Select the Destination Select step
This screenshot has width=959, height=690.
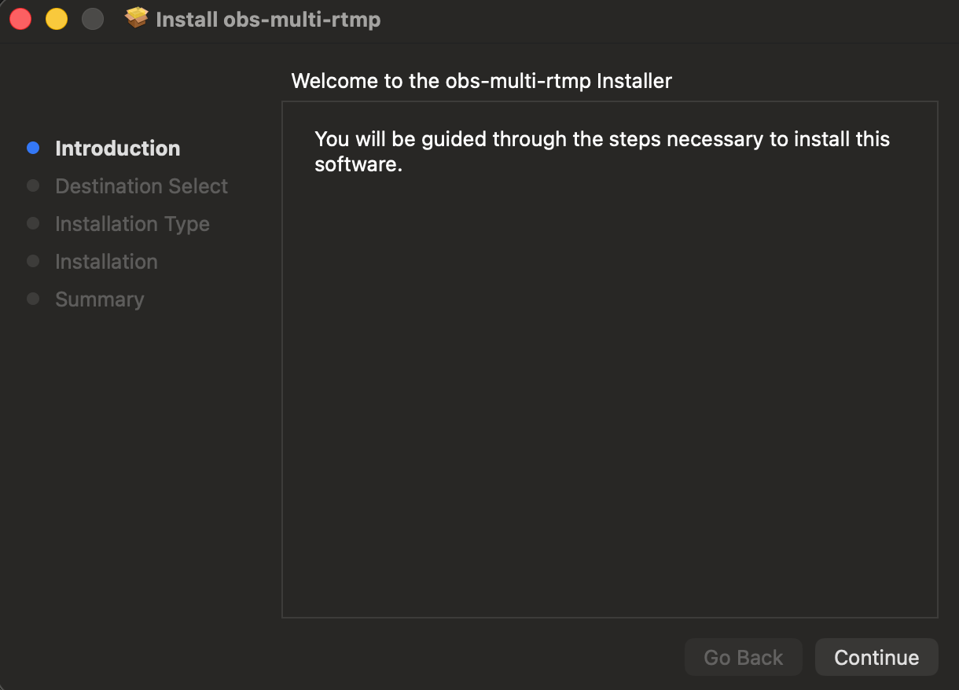click(141, 186)
